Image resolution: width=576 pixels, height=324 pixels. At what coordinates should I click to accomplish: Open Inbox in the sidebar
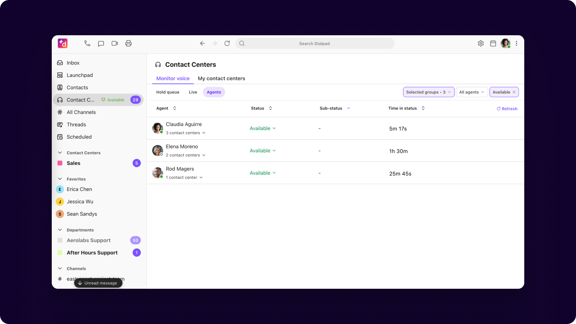(97, 63)
